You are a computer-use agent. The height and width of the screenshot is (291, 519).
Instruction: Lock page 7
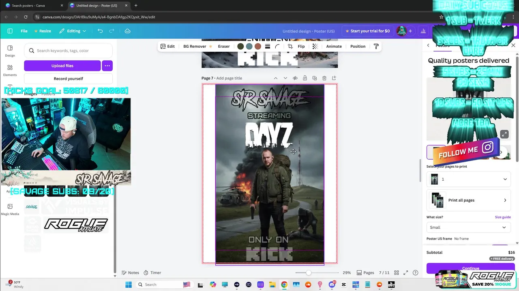(x=305, y=78)
